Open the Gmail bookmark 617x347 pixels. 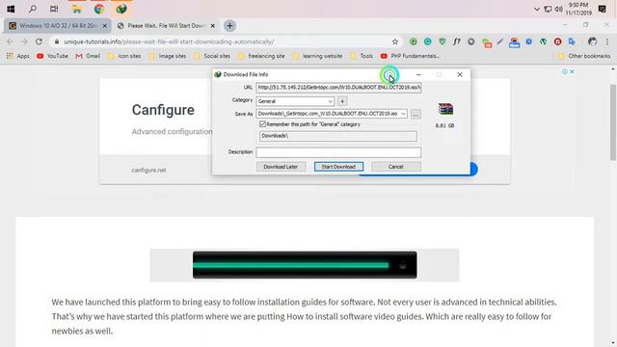coord(88,56)
